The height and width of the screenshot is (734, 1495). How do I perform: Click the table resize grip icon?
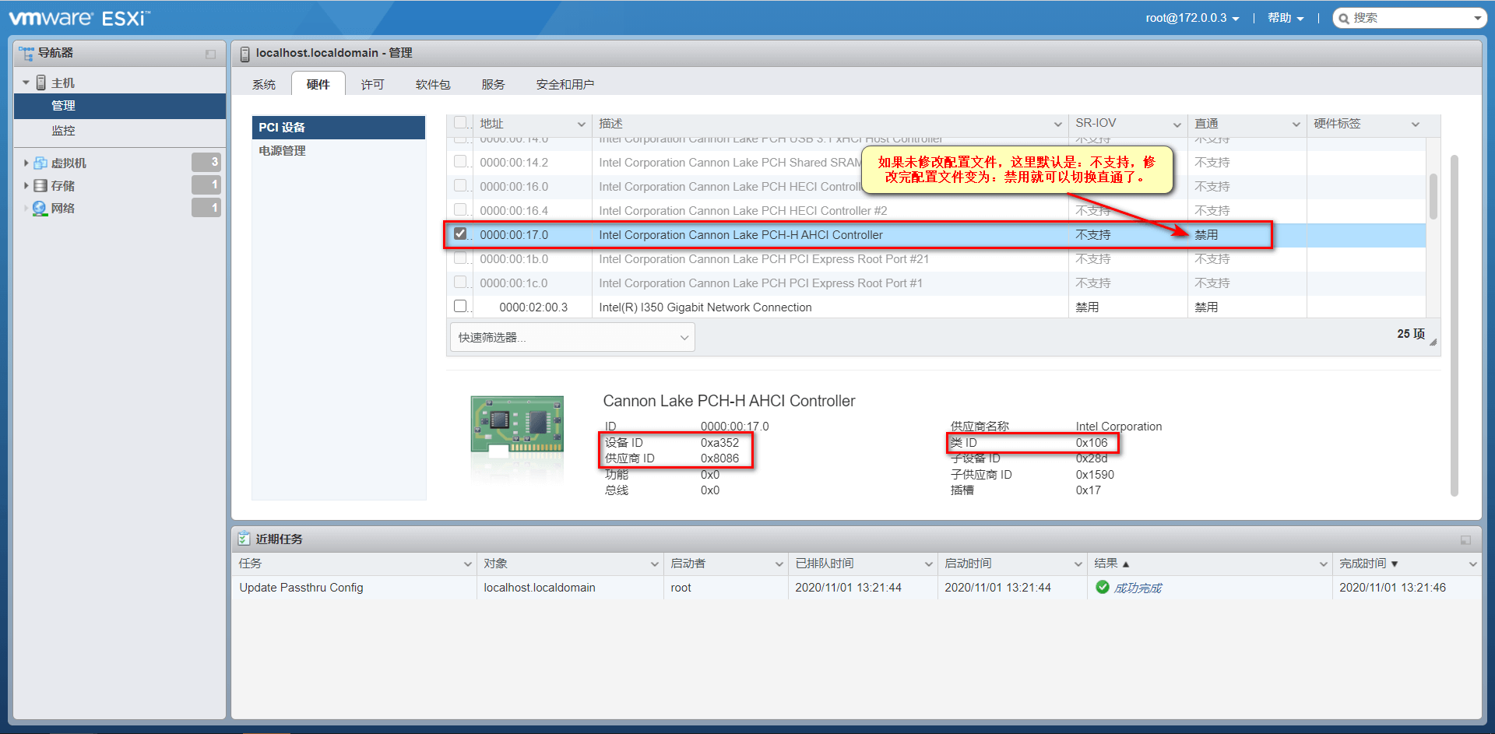(x=1433, y=341)
